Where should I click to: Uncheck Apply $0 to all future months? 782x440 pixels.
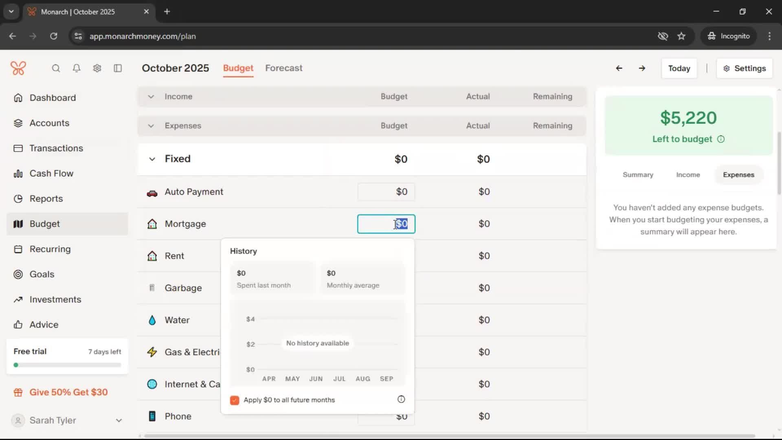pyautogui.click(x=235, y=400)
